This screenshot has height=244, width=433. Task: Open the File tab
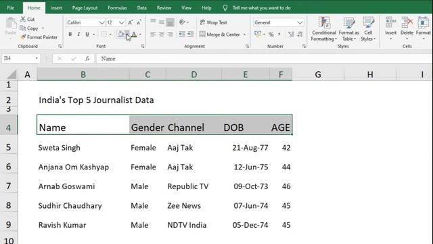pyautogui.click(x=11, y=7)
